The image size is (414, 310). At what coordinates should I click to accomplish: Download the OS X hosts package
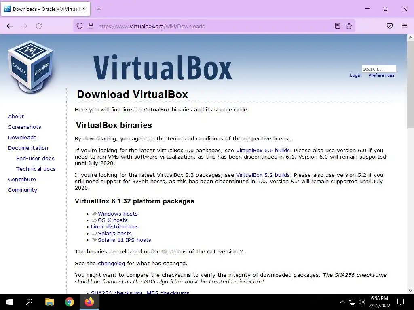pyautogui.click(x=113, y=220)
